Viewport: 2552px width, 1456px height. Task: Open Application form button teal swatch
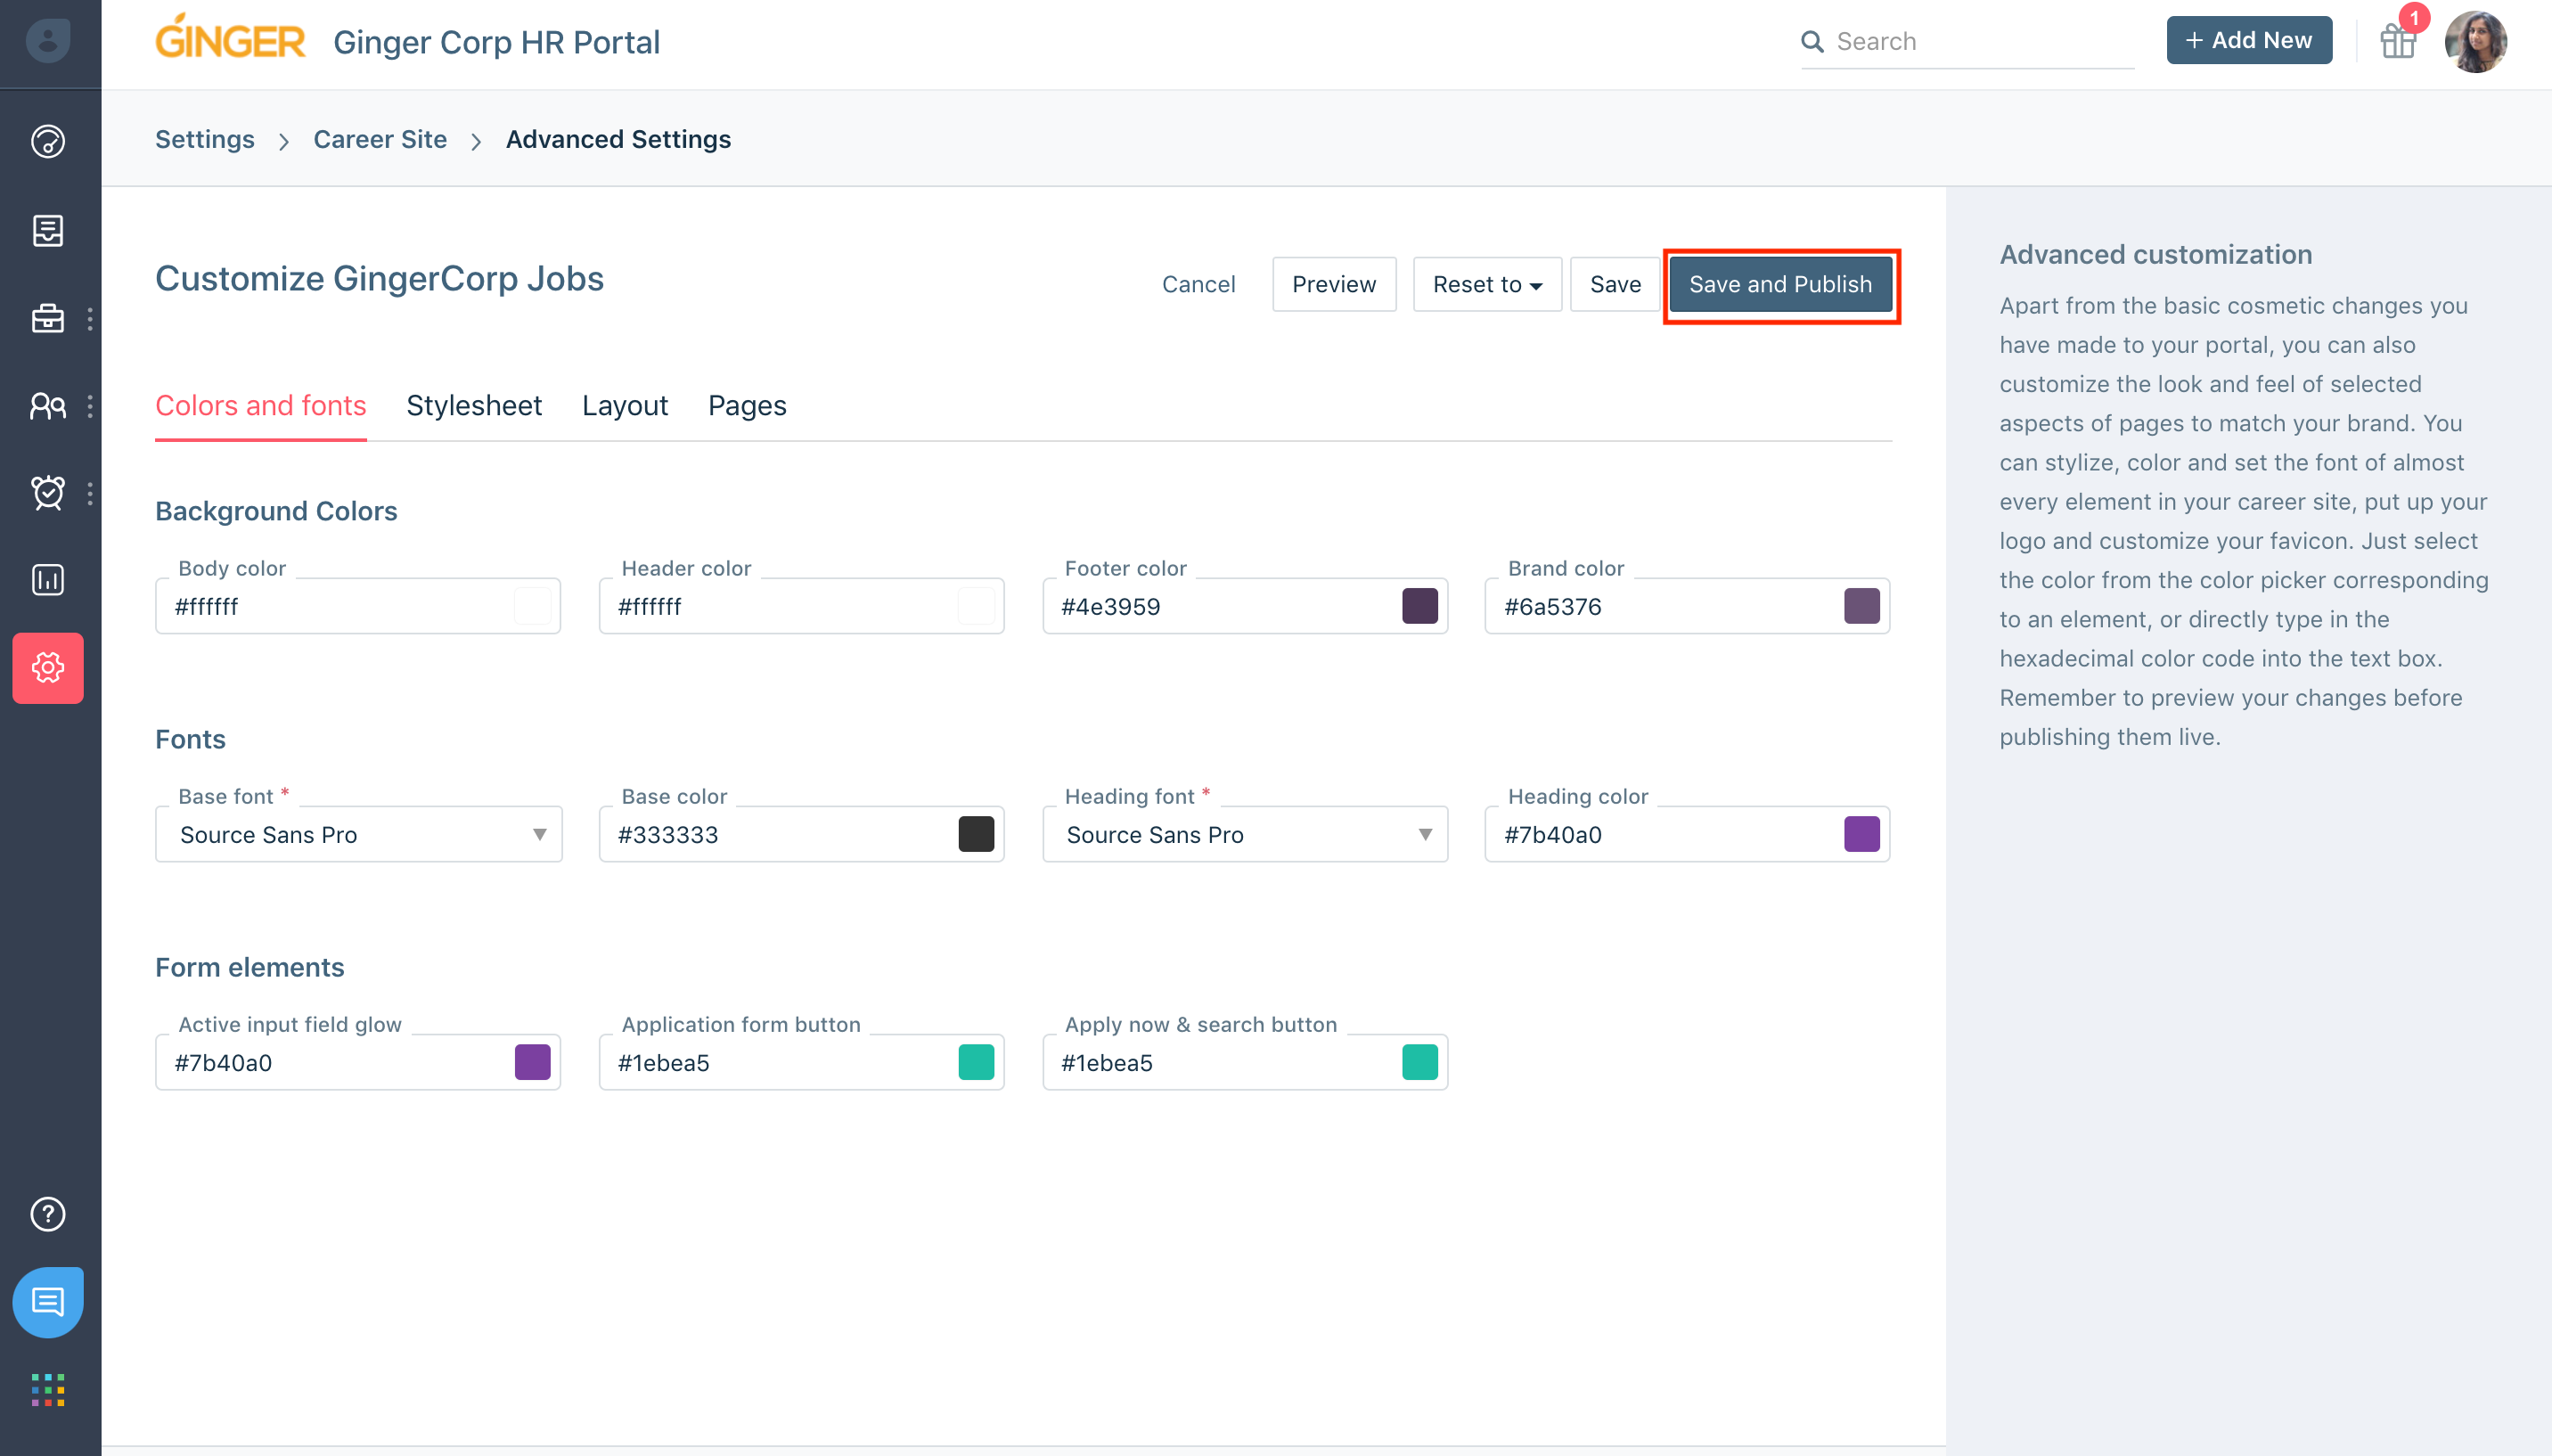click(x=976, y=1062)
